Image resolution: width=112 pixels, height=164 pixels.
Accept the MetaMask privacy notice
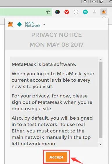[56, 157]
